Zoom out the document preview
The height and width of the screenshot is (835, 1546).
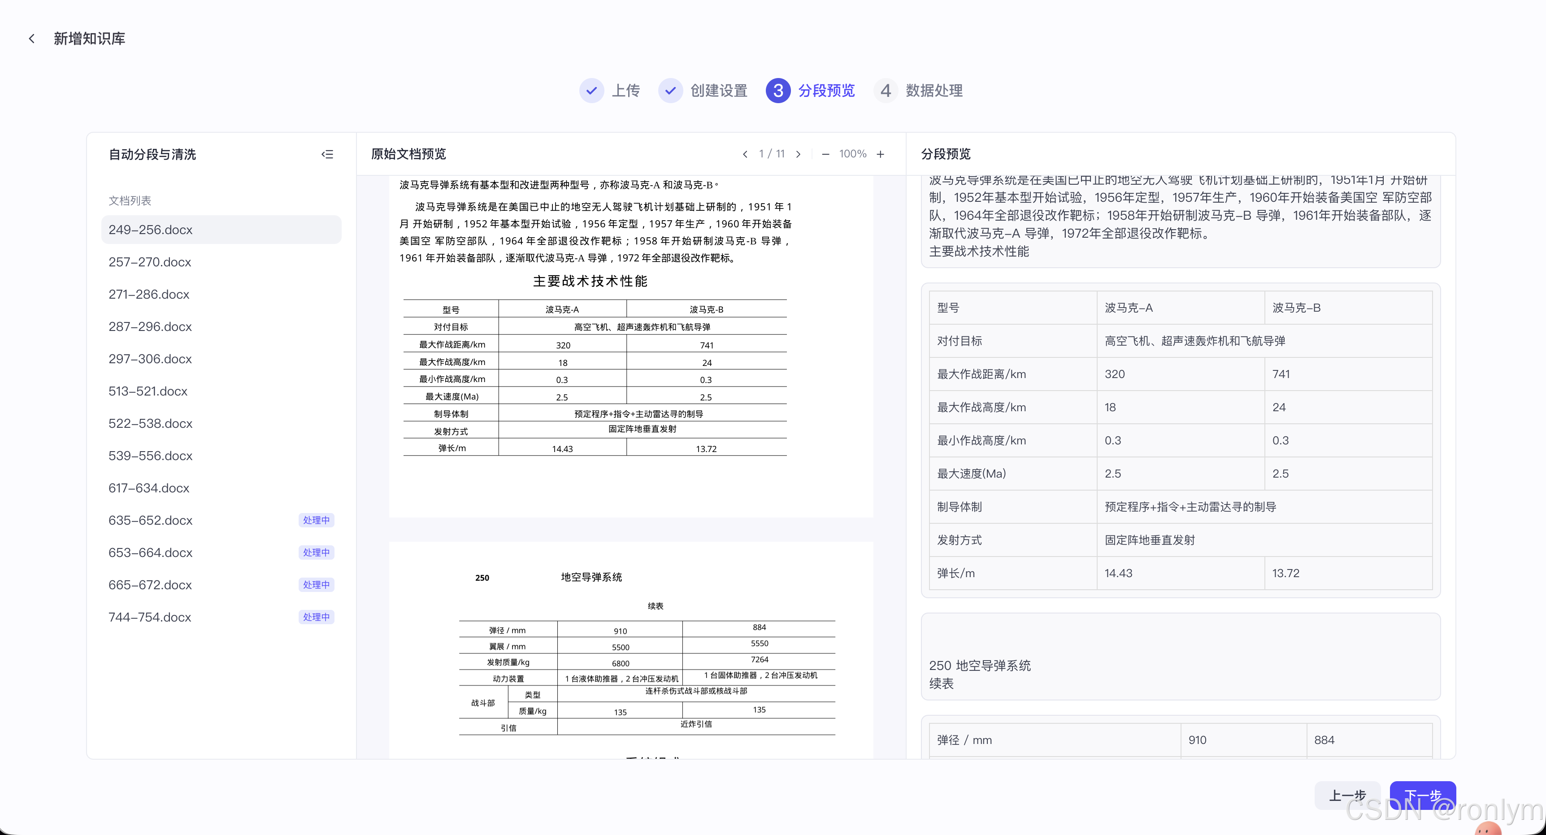(825, 154)
